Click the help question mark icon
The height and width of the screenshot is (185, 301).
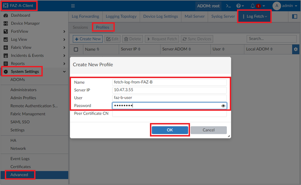(x=239, y=6)
